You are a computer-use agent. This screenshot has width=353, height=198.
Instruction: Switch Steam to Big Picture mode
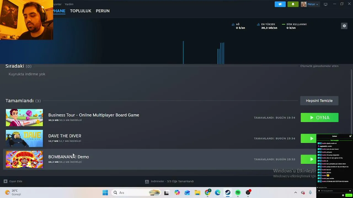click(325, 4)
